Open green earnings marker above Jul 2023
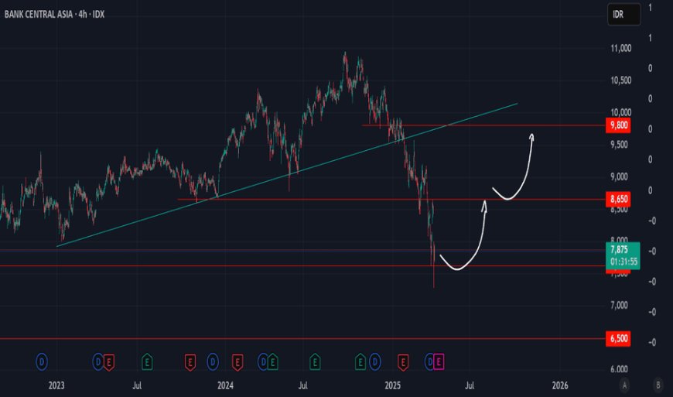 pyautogui.click(x=147, y=361)
